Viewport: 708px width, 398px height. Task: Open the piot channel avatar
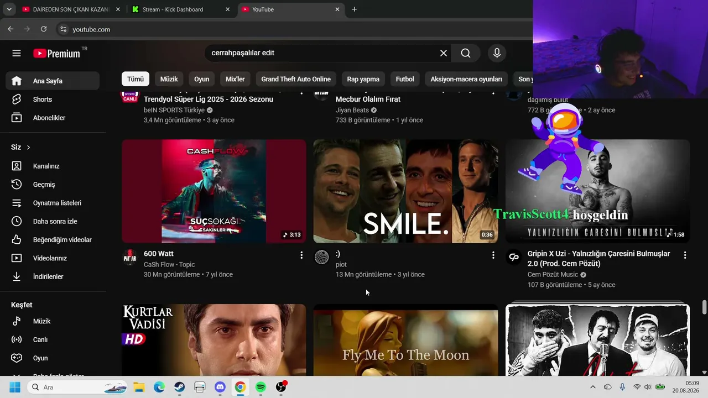321,257
